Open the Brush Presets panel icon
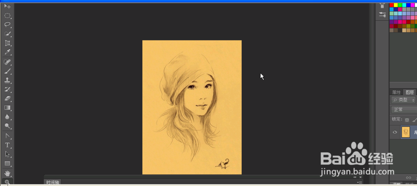Image resolution: width=417 pixels, height=186 pixels. [382, 15]
